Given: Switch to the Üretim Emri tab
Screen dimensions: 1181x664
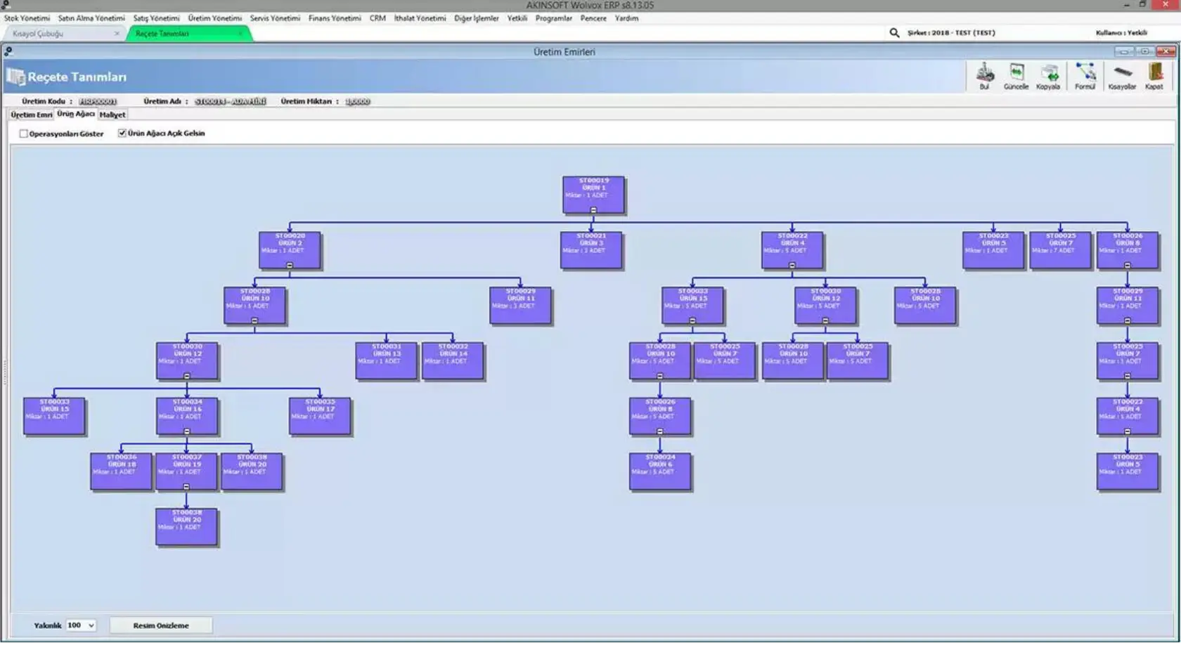Looking at the screenshot, I should coord(31,115).
